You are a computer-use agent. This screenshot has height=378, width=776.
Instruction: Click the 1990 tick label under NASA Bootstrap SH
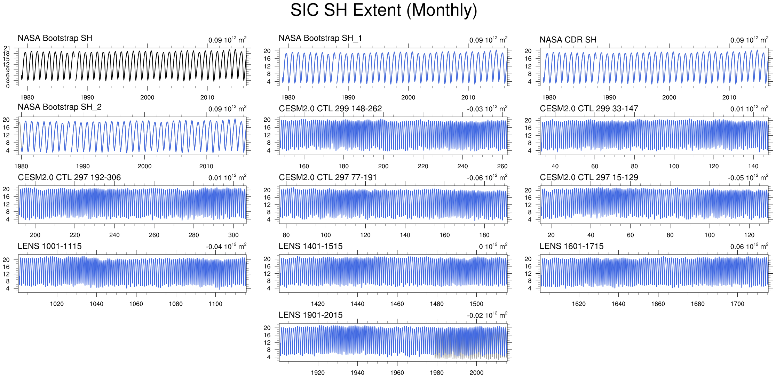87,98
